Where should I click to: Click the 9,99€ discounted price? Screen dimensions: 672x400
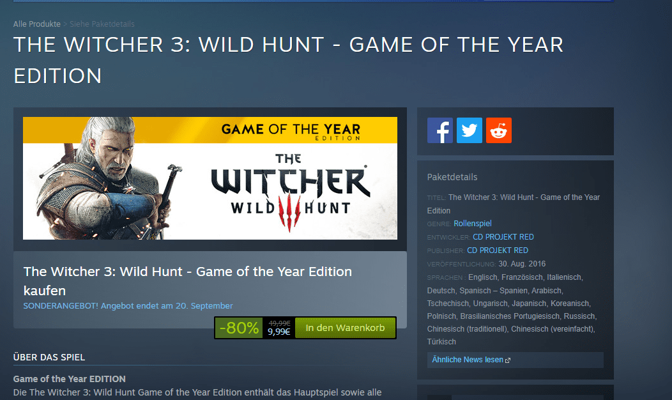(279, 332)
